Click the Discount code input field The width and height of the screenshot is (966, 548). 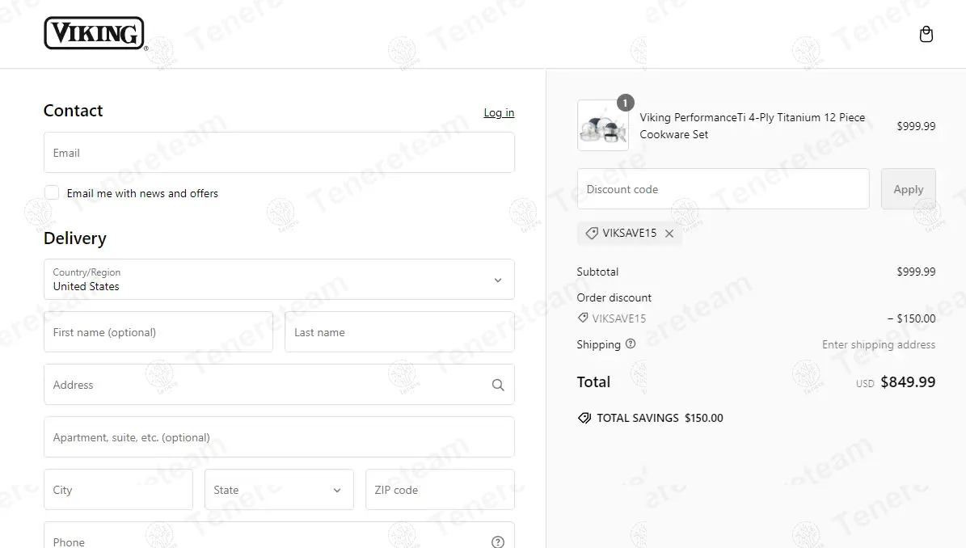[x=723, y=189]
